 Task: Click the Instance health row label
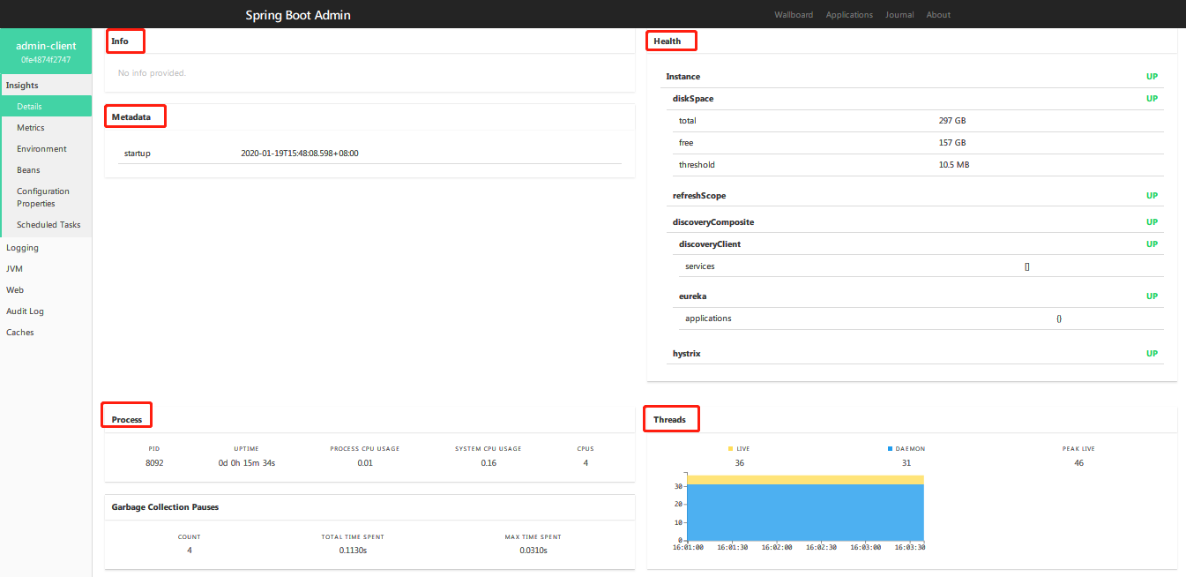pos(683,77)
